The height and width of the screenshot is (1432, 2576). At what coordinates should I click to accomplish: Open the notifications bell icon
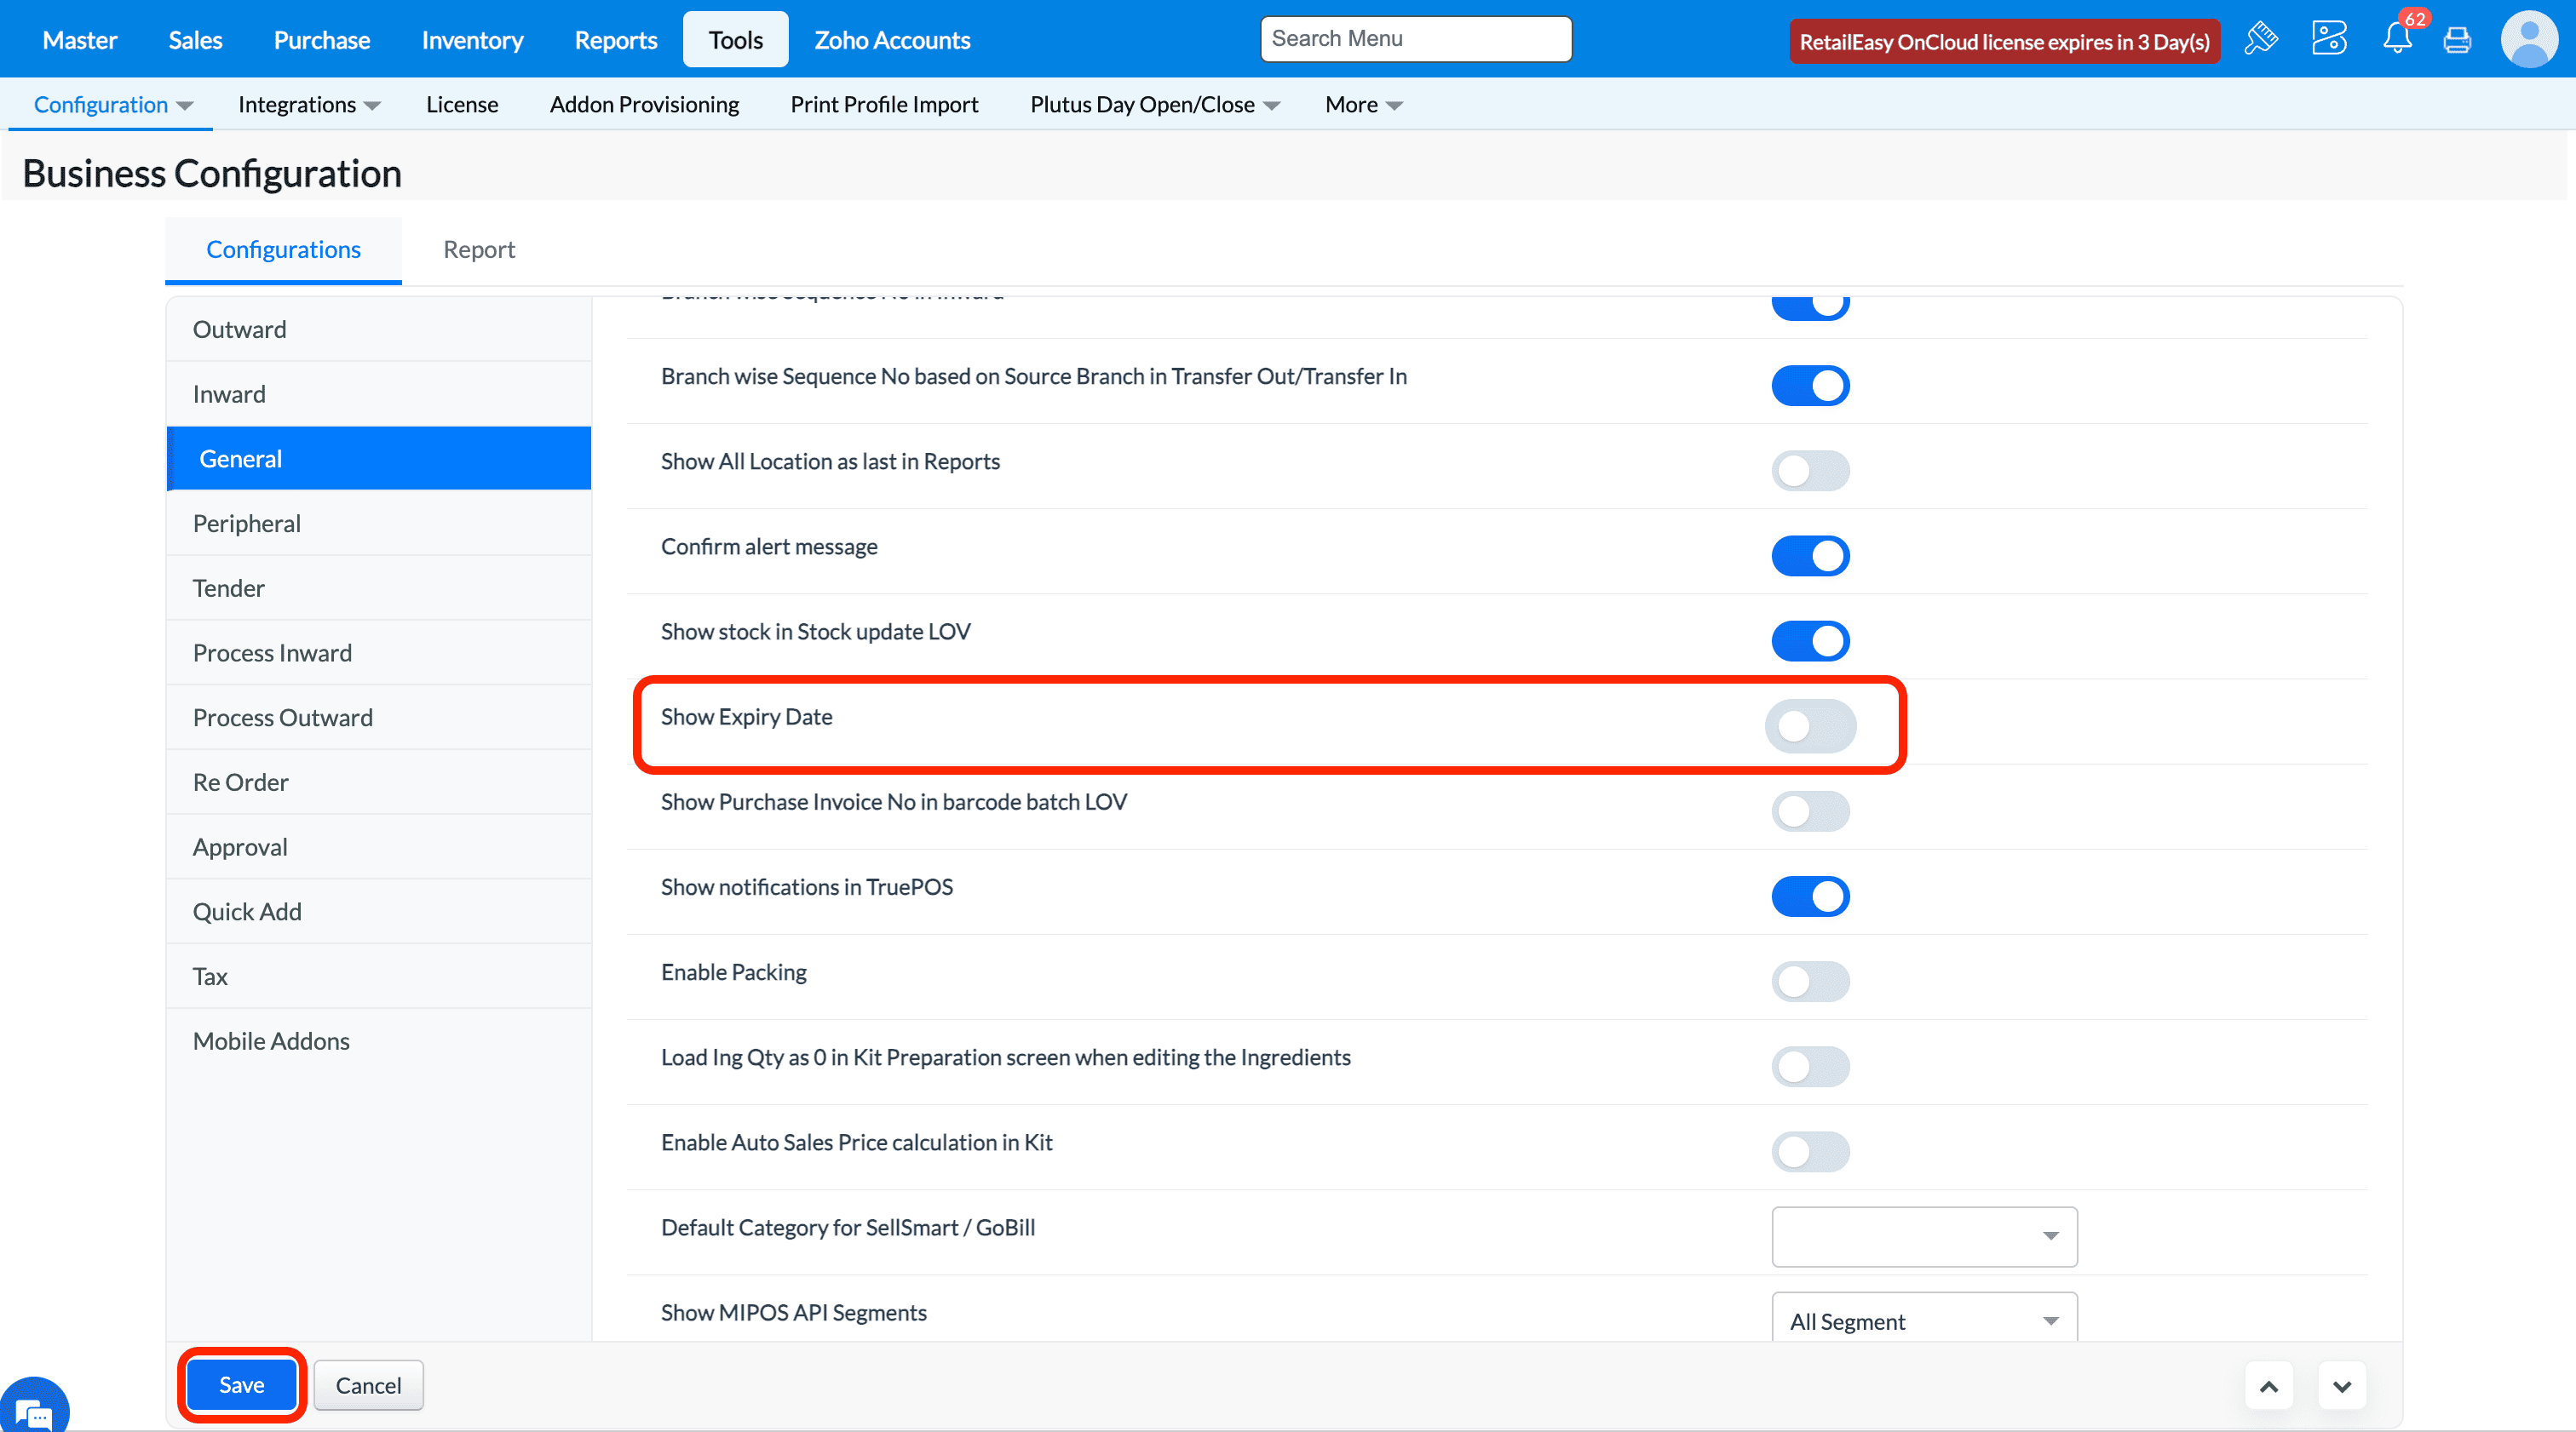[x=2397, y=40]
